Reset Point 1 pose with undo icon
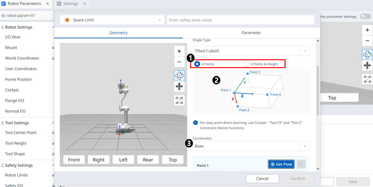Screen dimensions: 373x187 [301, 164]
